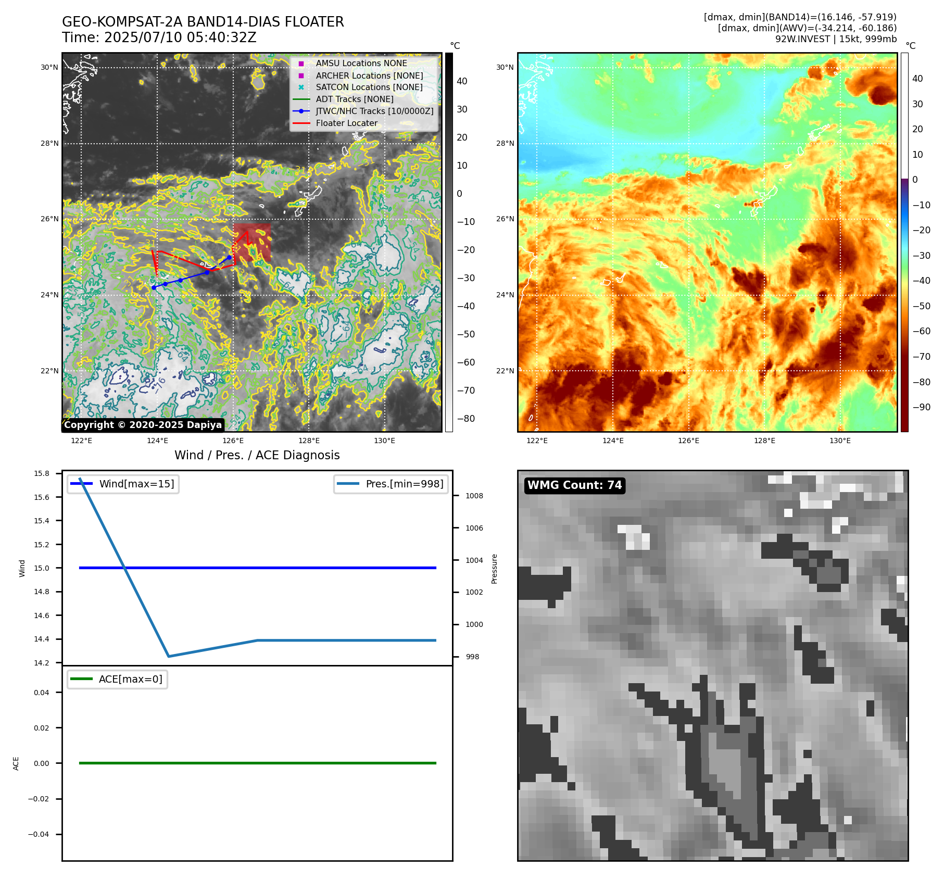Click the grayscale temperature colorbar
Viewport: 944px width, 880px height.
pos(449,242)
